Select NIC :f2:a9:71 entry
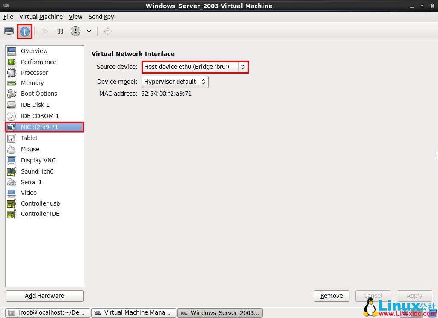The image size is (438, 318). point(44,127)
